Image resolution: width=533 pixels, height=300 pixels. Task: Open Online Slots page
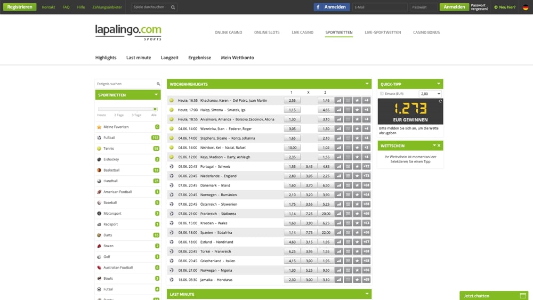click(x=267, y=33)
